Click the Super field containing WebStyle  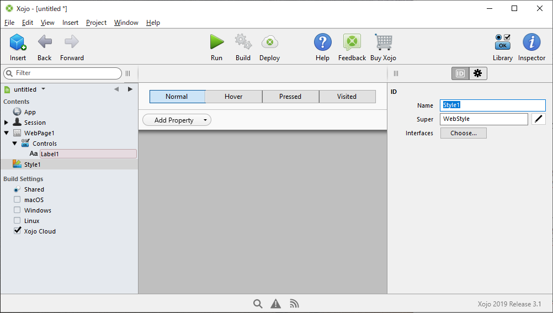484,119
